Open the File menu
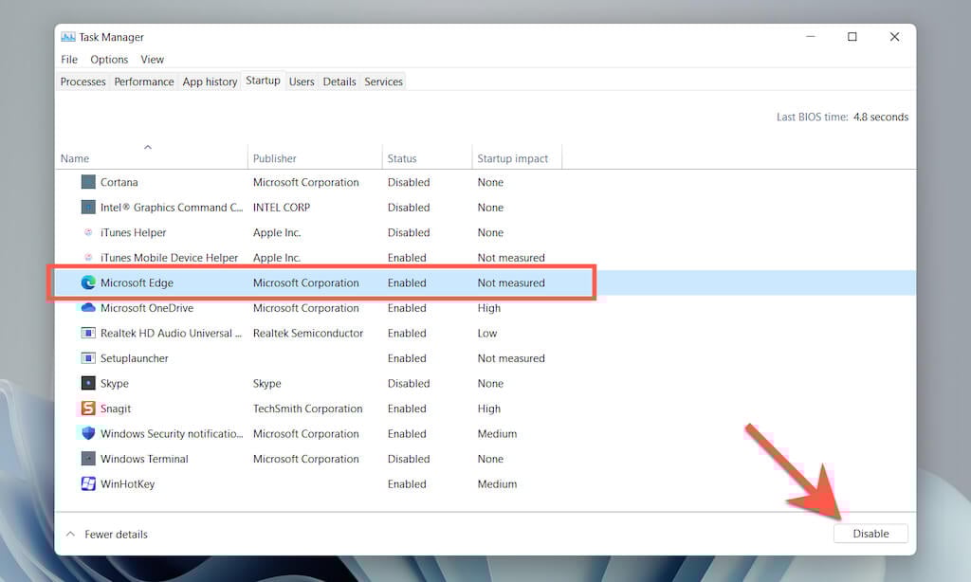 point(69,60)
